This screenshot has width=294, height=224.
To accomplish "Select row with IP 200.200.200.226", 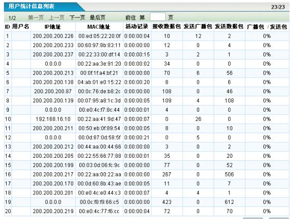I will [147, 36].
